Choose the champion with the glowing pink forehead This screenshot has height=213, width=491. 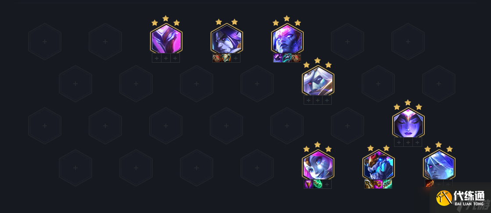(287, 39)
